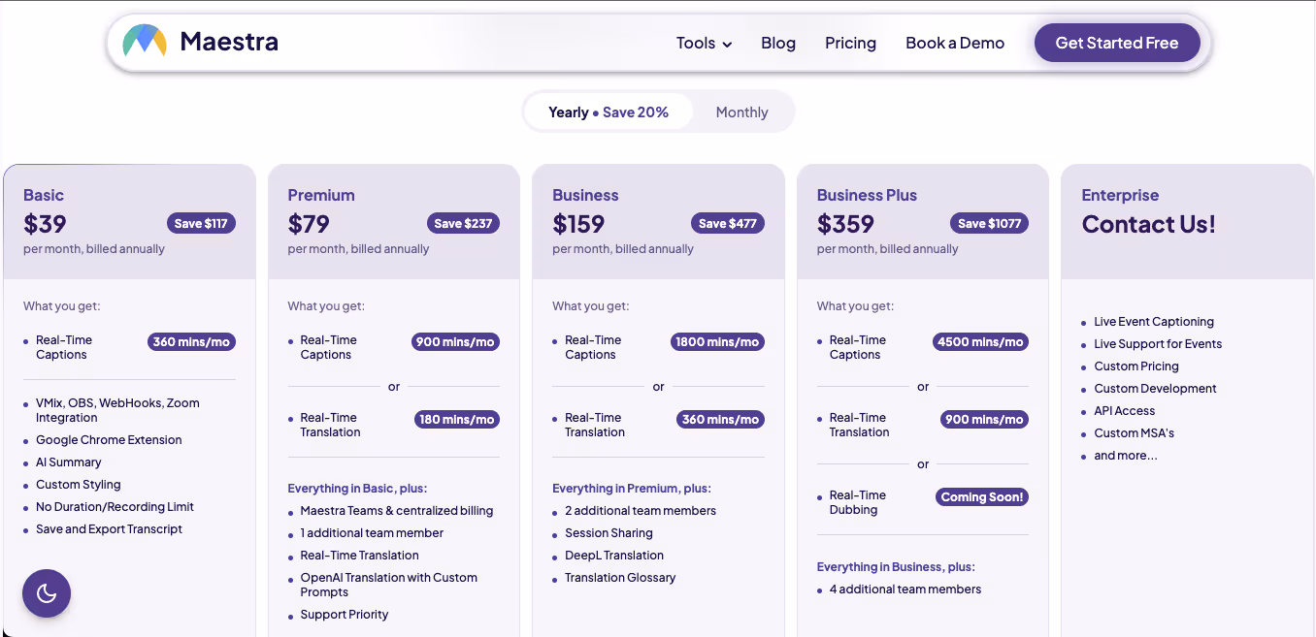1316x637 pixels.
Task: Click the Save $1077 Business Plus badge
Action: 989,224
